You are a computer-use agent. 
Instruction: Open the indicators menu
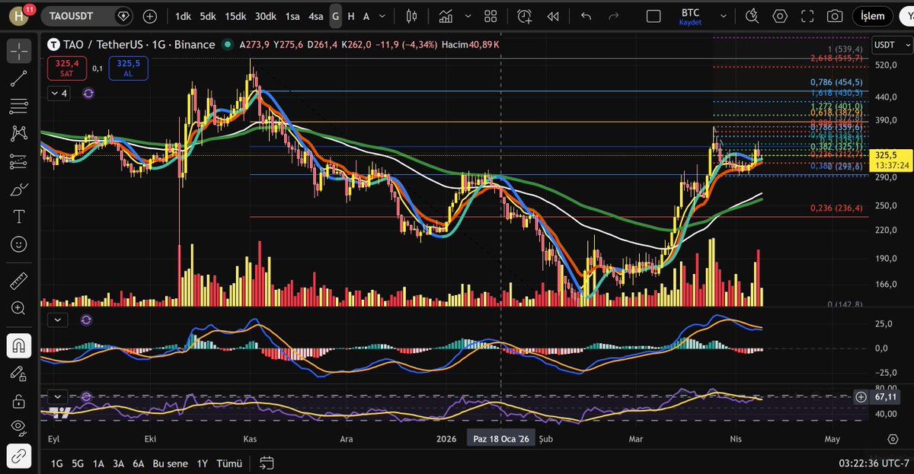tap(447, 16)
